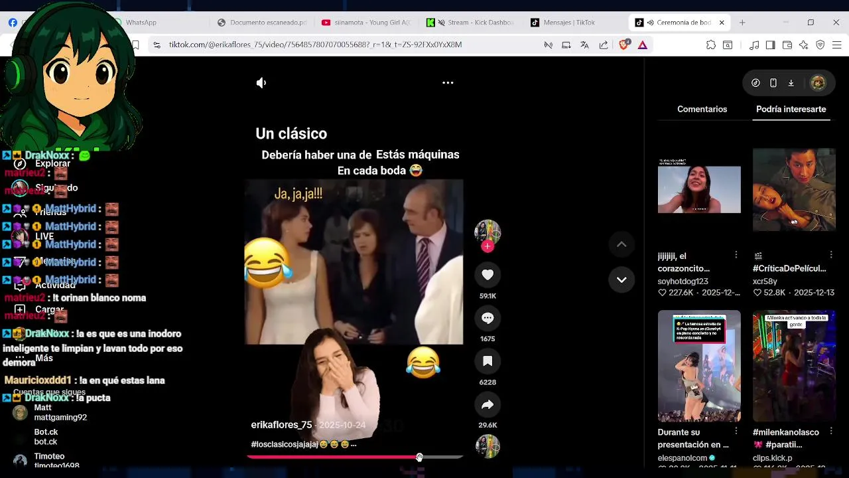
Task: Open options for the #milenkanolasco video
Action: [x=830, y=432]
